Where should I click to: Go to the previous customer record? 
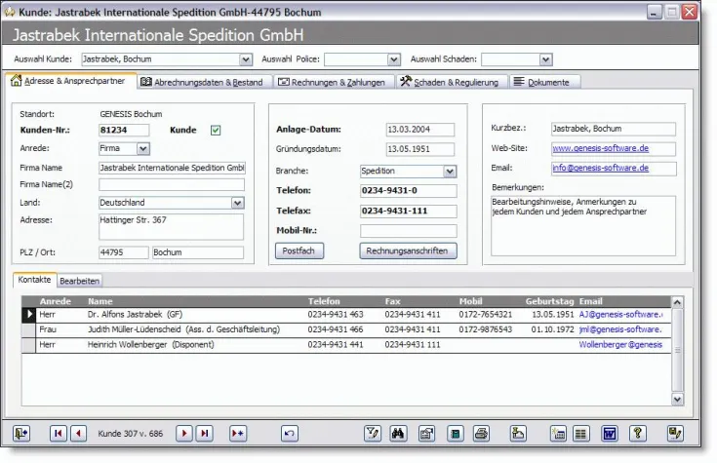pos(78,433)
